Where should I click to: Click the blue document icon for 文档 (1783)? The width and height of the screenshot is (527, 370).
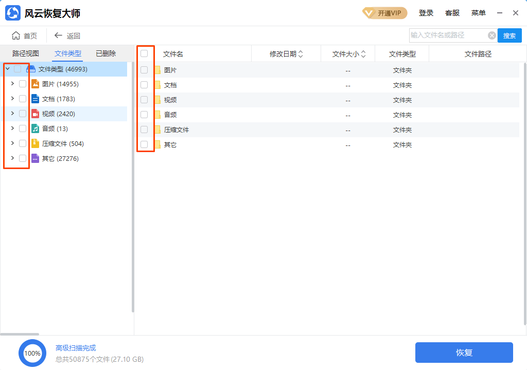[x=36, y=99]
